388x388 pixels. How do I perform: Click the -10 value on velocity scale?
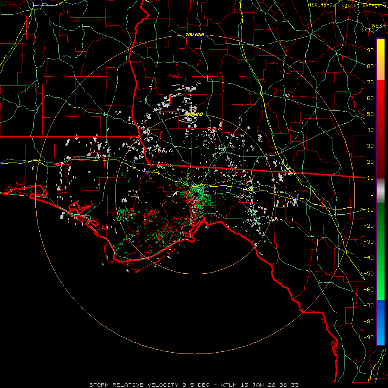click(x=369, y=210)
